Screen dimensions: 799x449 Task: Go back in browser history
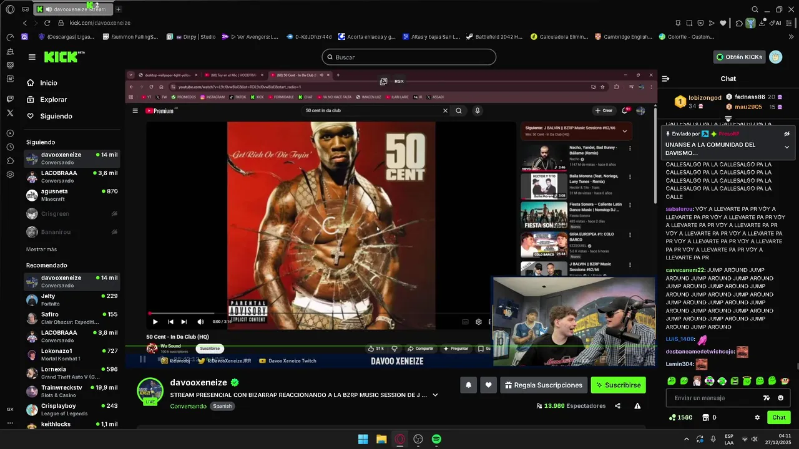click(25, 23)
